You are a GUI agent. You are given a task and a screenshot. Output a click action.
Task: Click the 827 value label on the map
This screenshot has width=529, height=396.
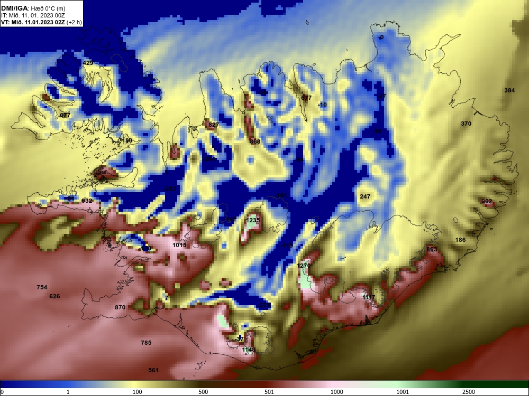[x=214, y=125]
